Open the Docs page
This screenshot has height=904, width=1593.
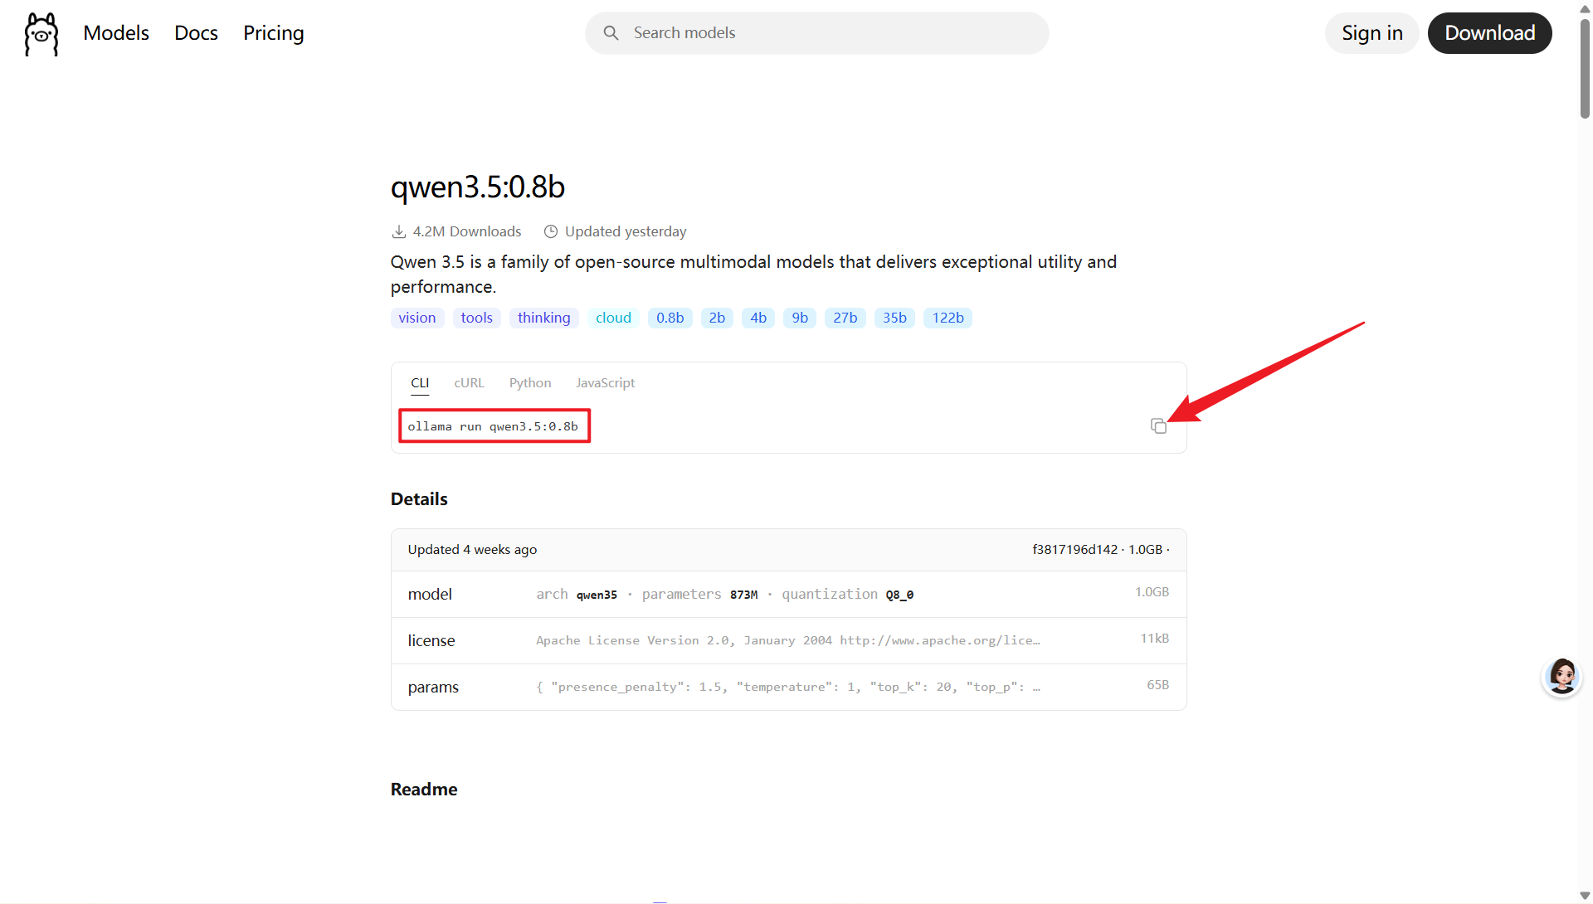[196, 33]
